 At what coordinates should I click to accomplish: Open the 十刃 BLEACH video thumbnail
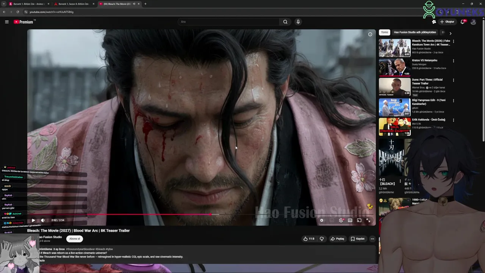(x=391, y=157)
